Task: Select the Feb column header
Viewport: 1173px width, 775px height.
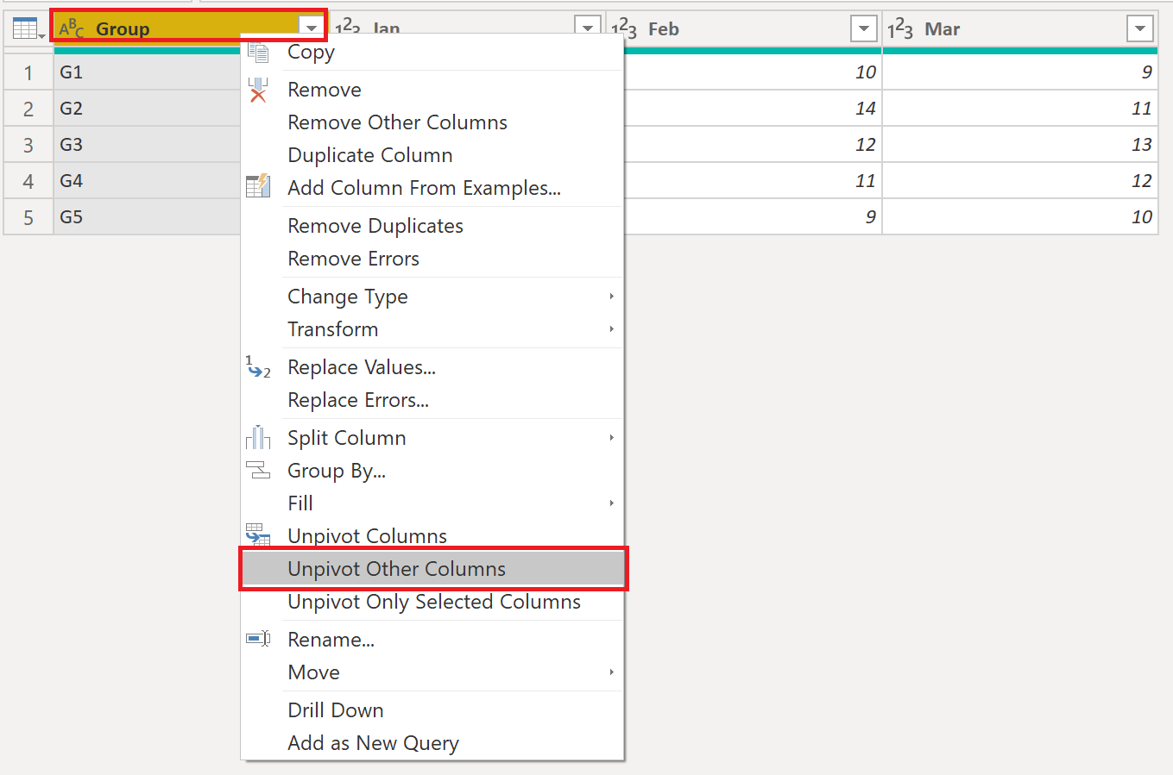Action: tap(744, 29)
